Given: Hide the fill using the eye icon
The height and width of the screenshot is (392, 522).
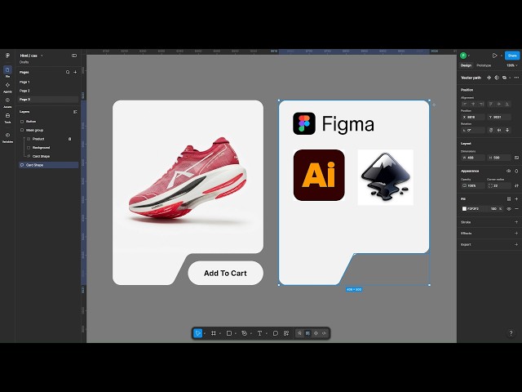Looking at the screenshot, I should [509, 209].
